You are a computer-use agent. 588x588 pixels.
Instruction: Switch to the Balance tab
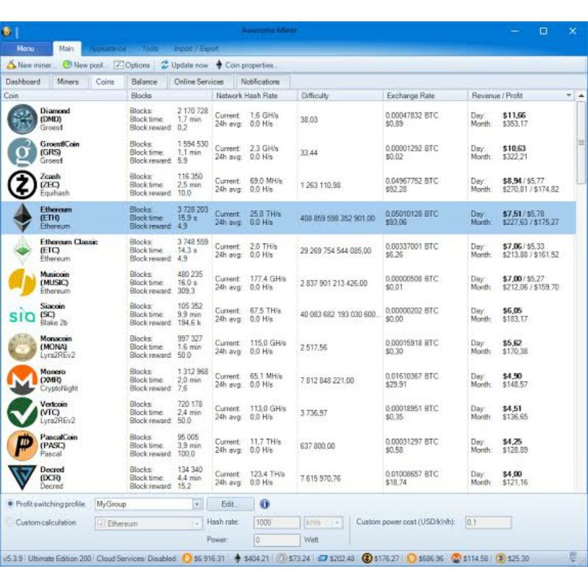[x=144, y=82]
